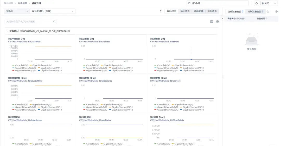Open the 华为交换机（勿删）instance dropdown

pos(53,11)
